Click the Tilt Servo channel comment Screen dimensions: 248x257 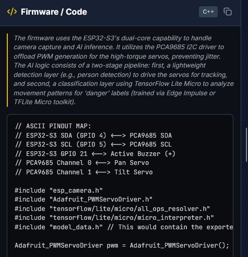coord(84,172)
